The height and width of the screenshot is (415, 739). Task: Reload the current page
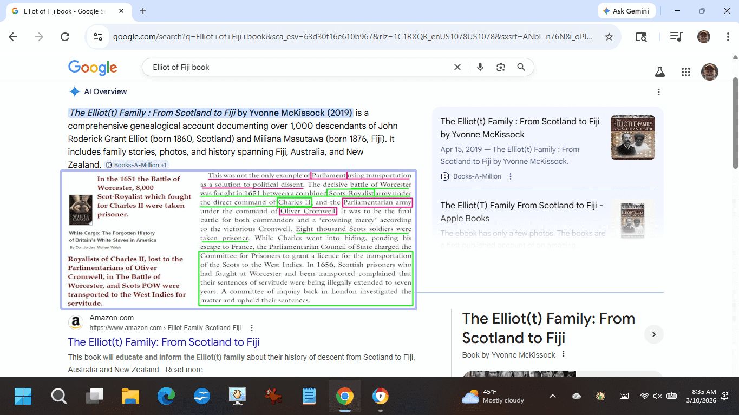65,37
